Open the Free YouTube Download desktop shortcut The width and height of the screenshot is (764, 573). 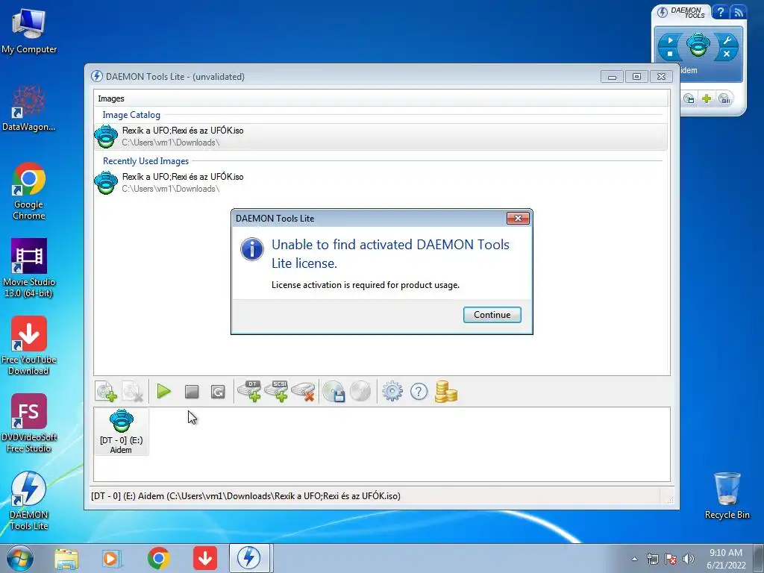(29, 346)
